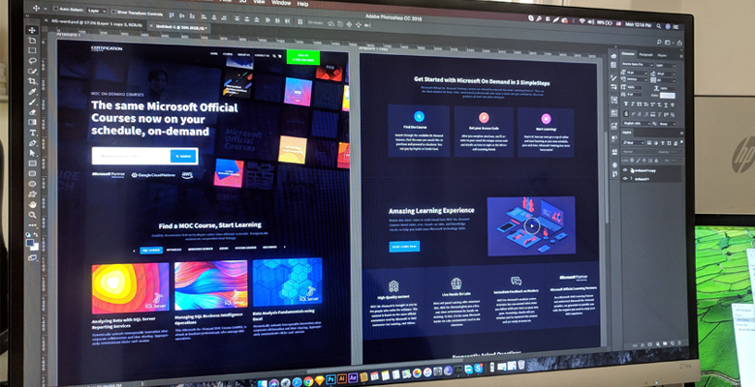Switch to the MS-word.psd document tab

click(97, 22)
